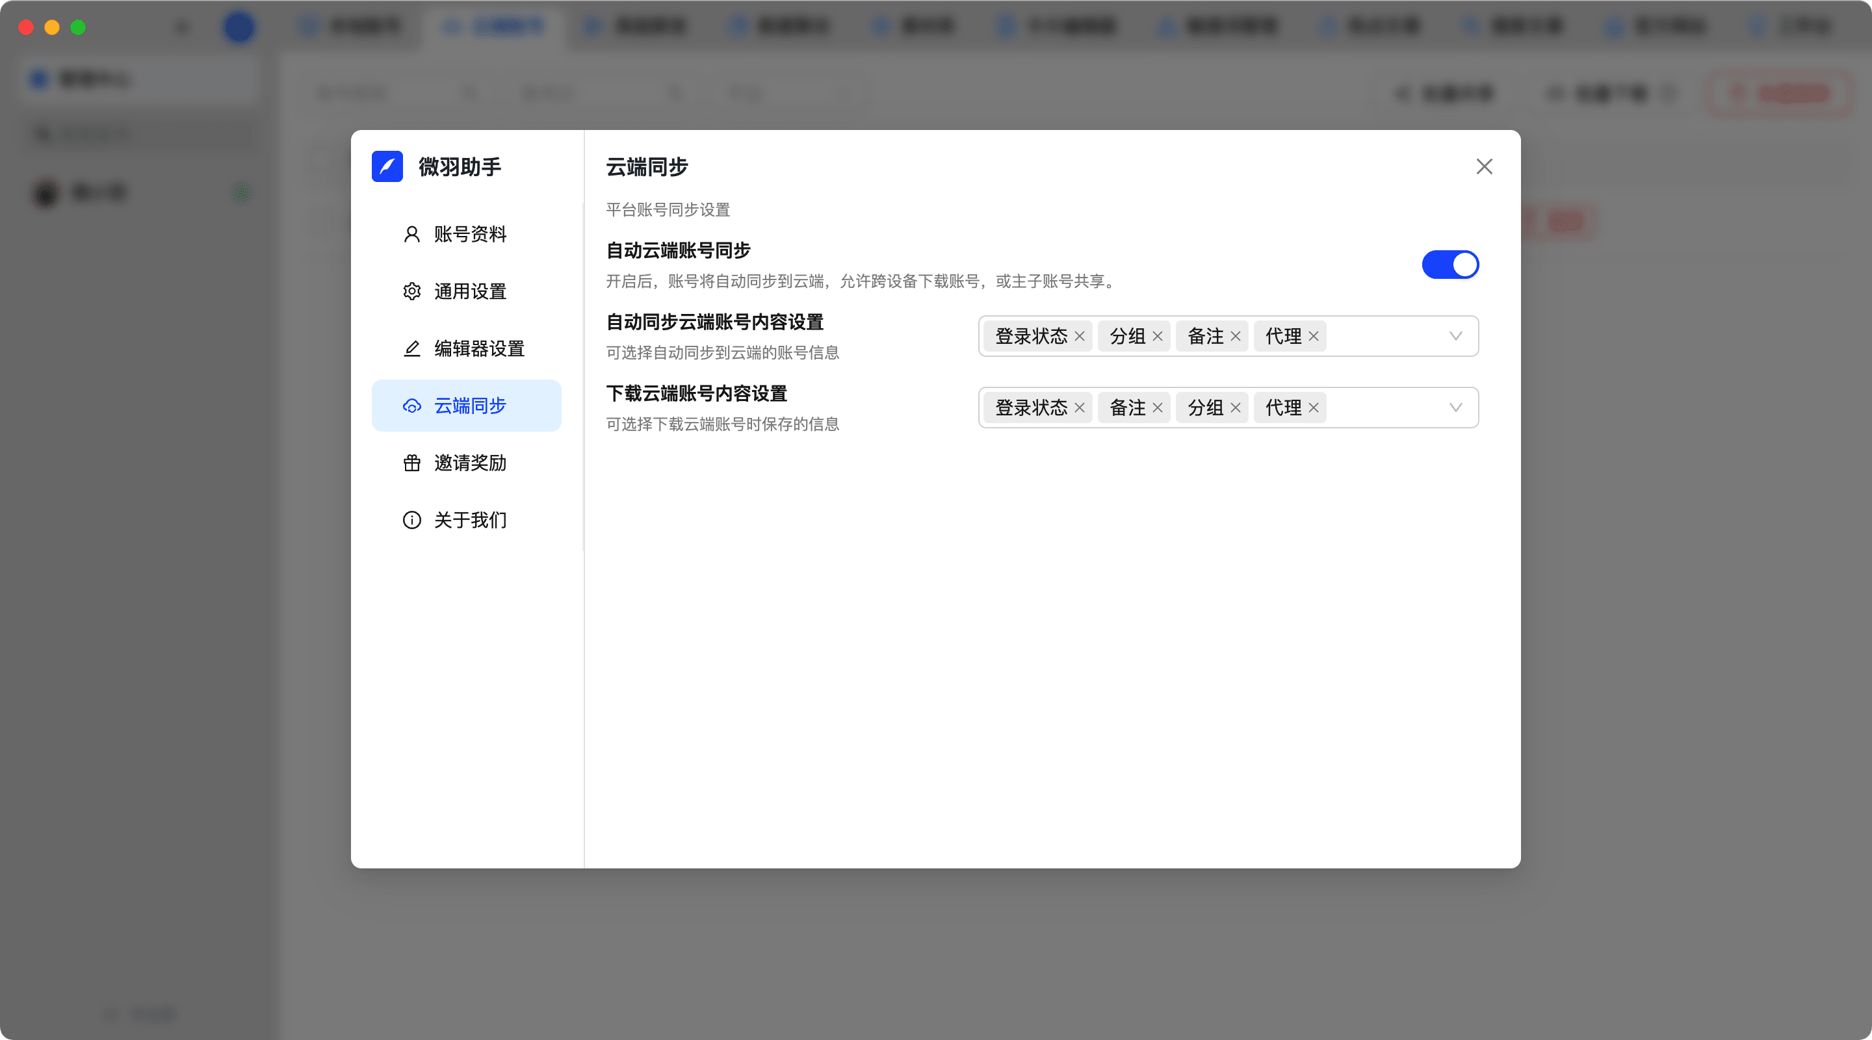Expand the 下载云端账号内容设置 dropdown arrow
1872x1040 pixels.
click(x=1455, y=408)
